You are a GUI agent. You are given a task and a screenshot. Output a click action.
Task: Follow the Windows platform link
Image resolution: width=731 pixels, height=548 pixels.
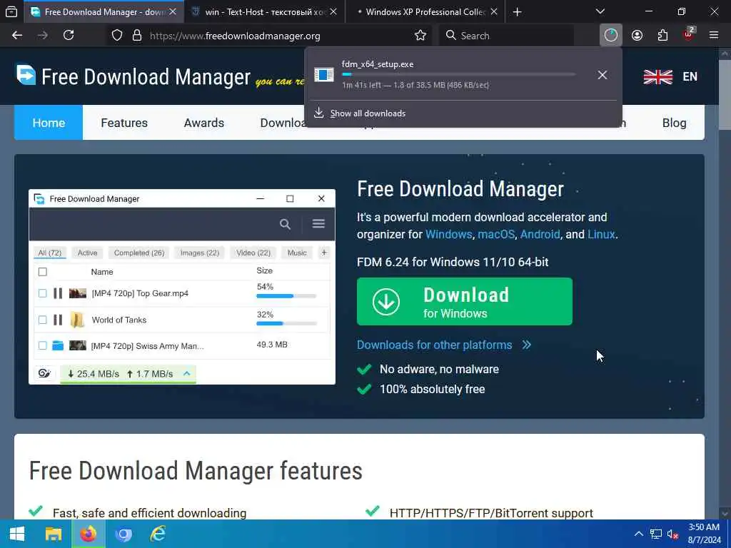(x=448, y=234)
